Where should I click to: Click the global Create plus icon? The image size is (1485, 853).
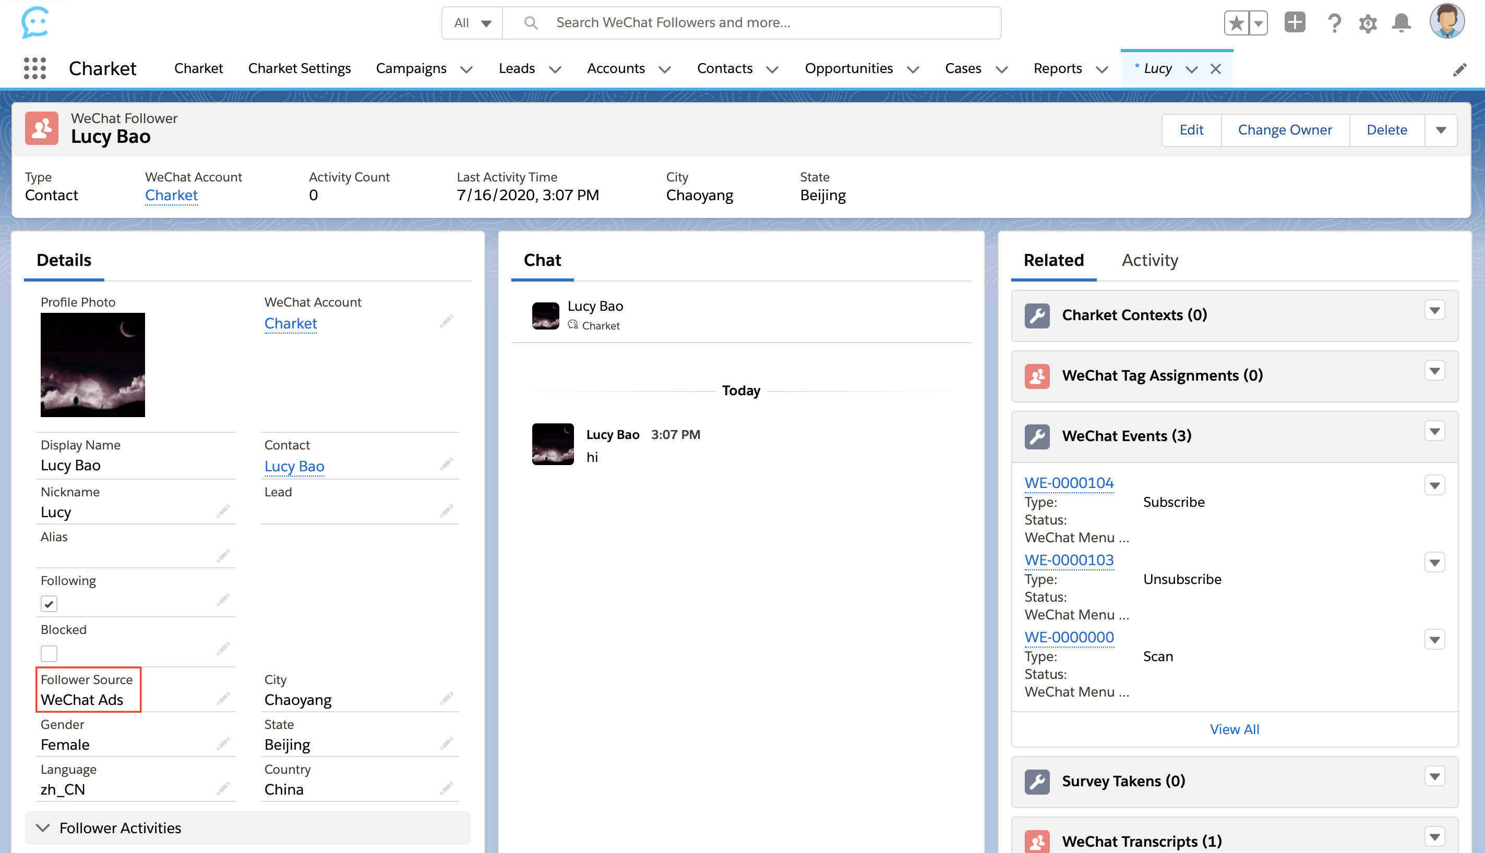(x=1294, y=23)
